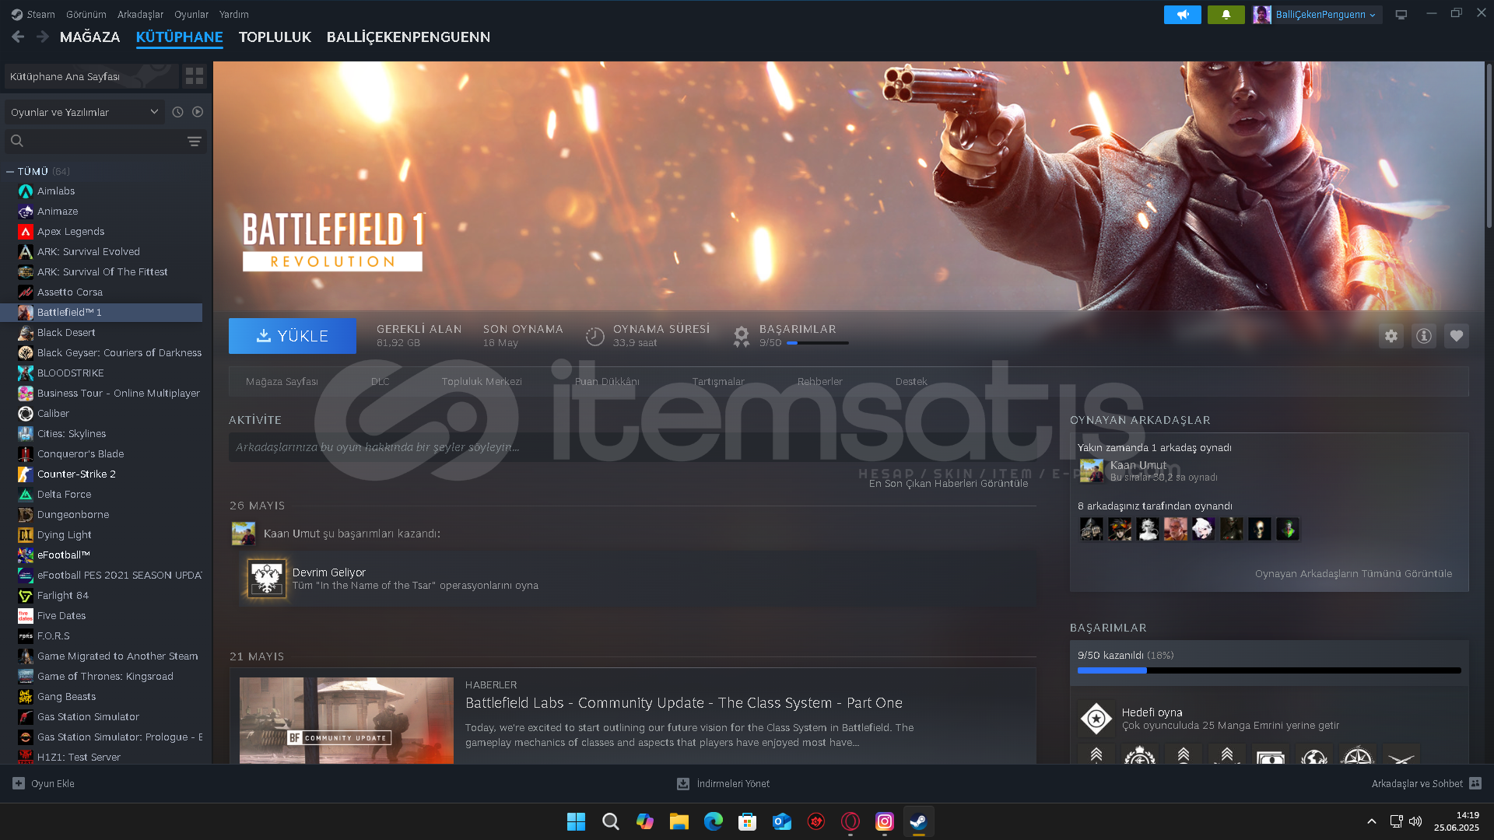This screenshot has width=1494, height=840.
Task: Open Destek tab
Action: pyautogui.click(x=910, y=381)
